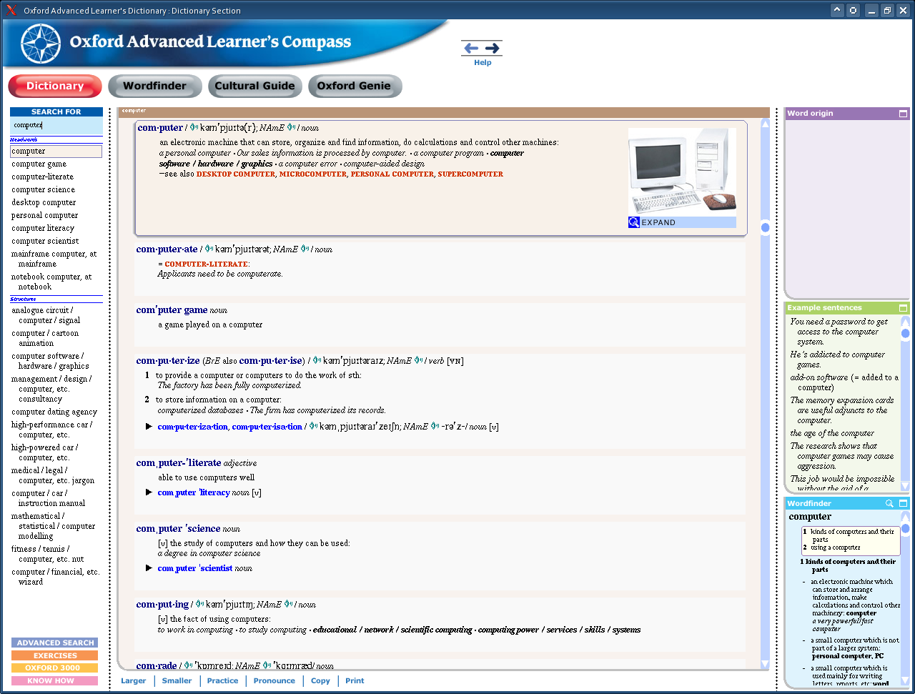The width and height of the screenshot is (915, 694).
Task: Play British pronunciation of computerization
Action: tap(313, 426)
